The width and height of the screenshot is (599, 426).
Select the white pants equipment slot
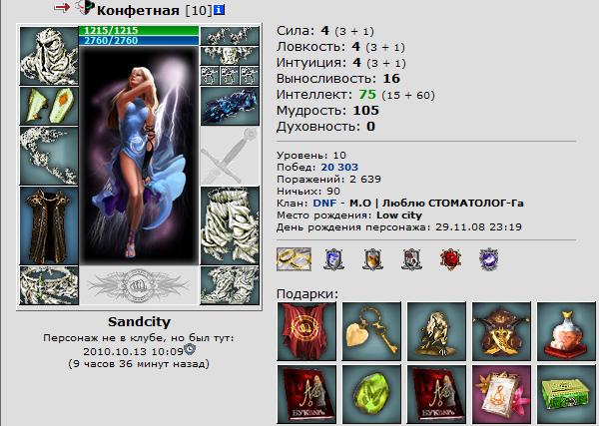[230, 225]
